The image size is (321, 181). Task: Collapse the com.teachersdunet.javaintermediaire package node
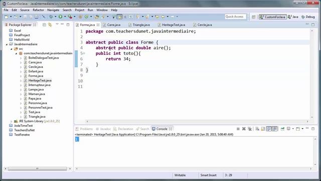point(16,53)
